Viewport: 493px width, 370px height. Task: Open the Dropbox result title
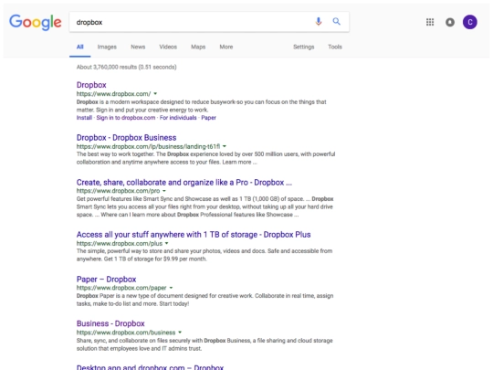click(91, 85)
